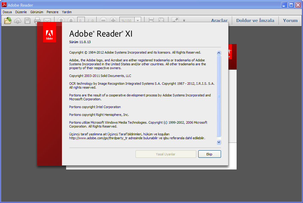Screen dimensions: 303x203
Task: Click the fit one full page icon
Action: point(161,19)
